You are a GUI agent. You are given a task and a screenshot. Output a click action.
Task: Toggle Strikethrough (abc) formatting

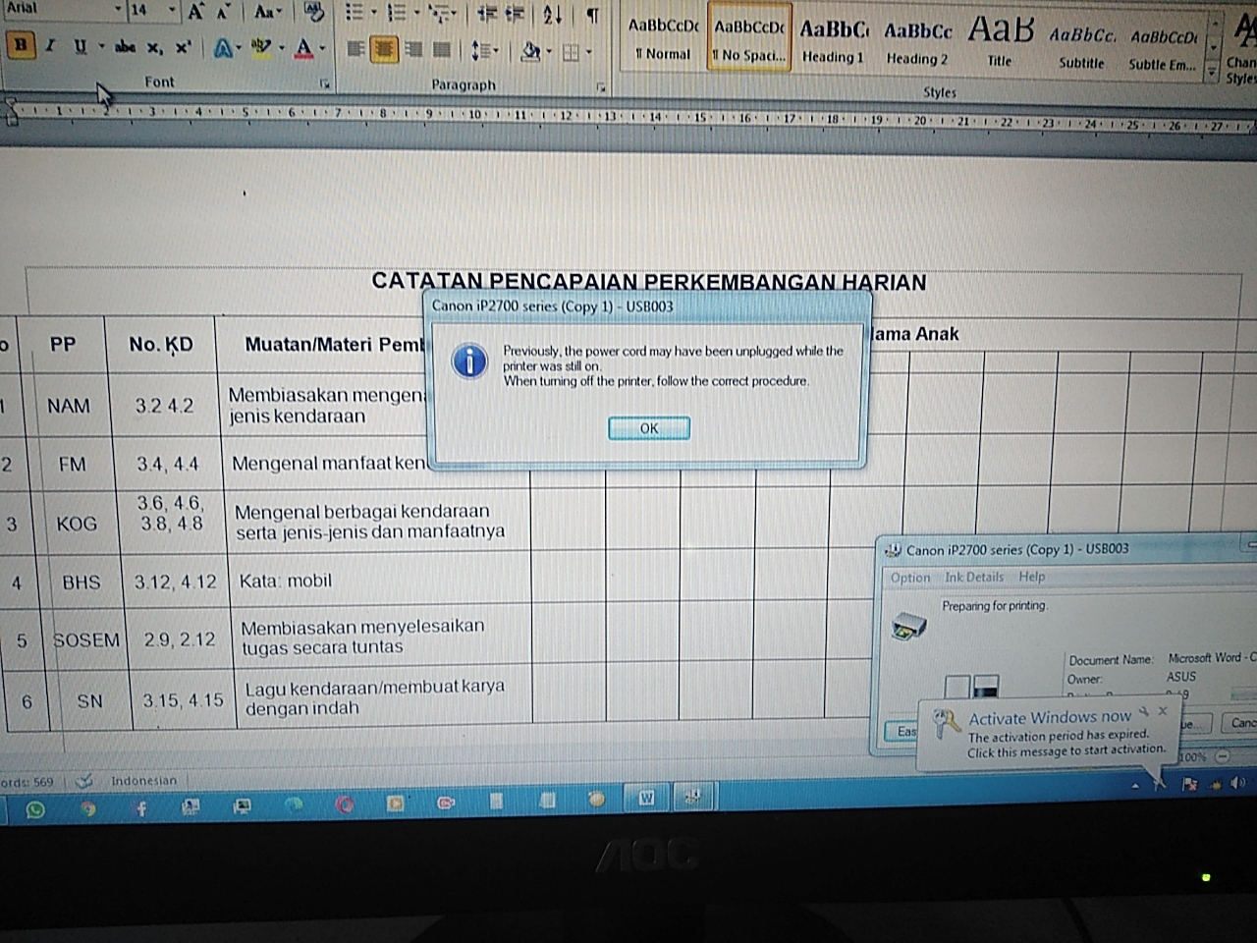click(x=125, y=47)
